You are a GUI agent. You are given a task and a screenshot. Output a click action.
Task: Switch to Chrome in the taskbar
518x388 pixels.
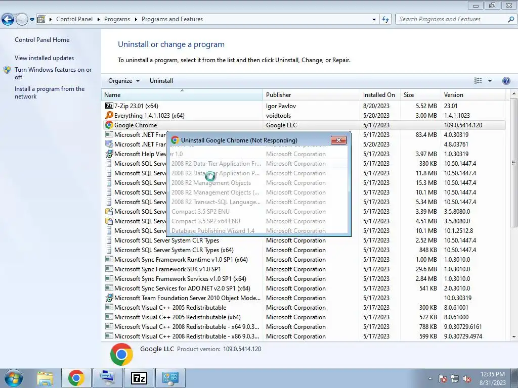(76, 378)
